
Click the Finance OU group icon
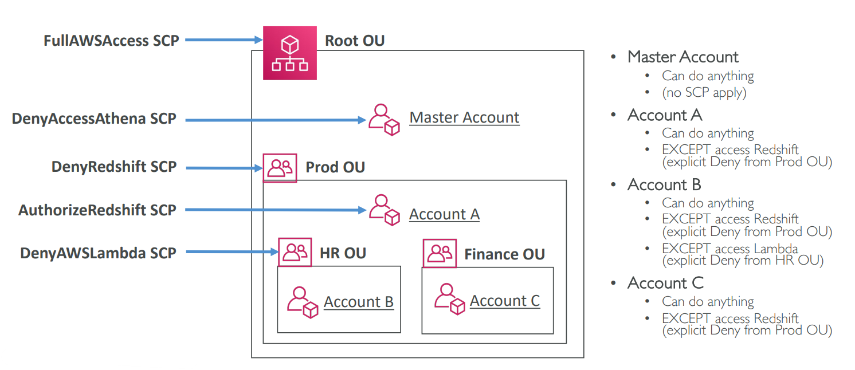(440, 253)
